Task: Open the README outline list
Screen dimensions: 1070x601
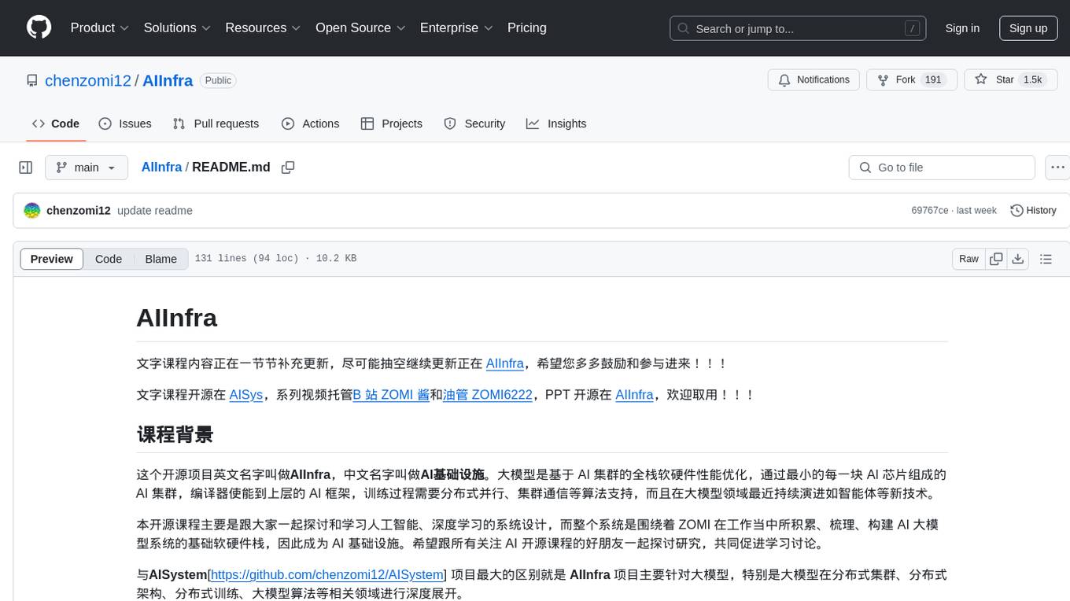Action: tap(1046, 259)
